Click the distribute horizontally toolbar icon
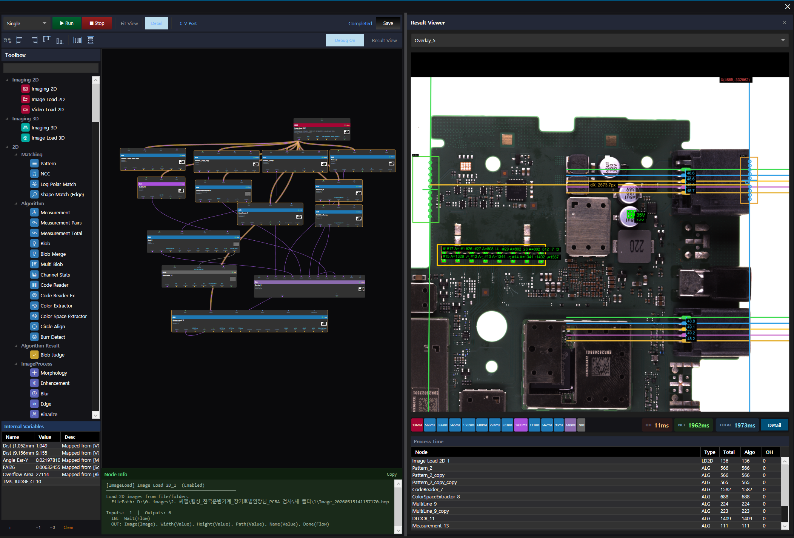The width and height of the screenshot is (794, 538). pos(77,40)
